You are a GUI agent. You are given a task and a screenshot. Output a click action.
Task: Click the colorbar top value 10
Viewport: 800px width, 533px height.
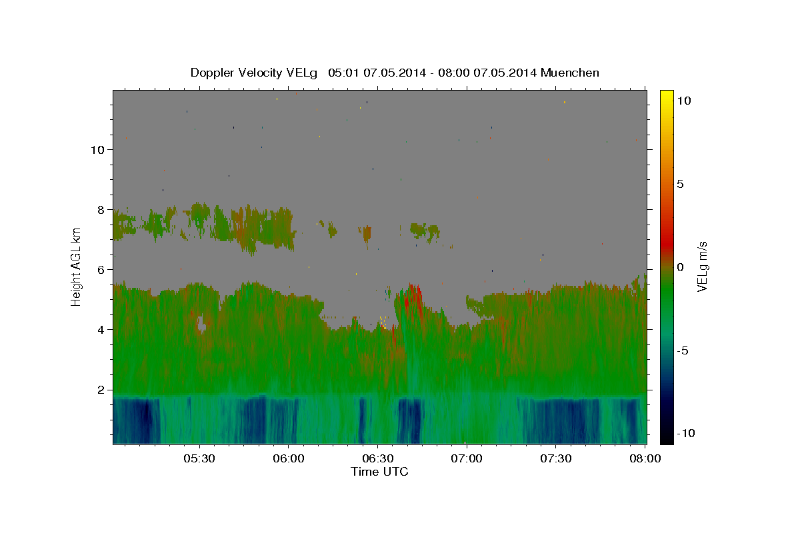683,100
